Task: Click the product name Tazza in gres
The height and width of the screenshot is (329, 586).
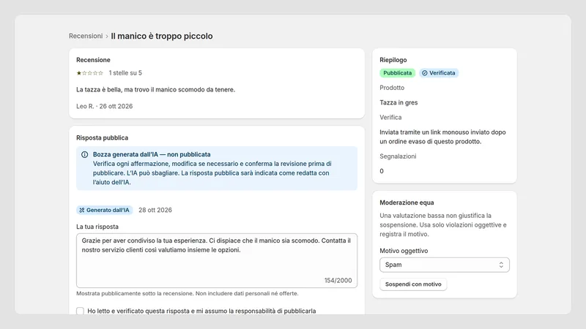Action: click(398, 102)
